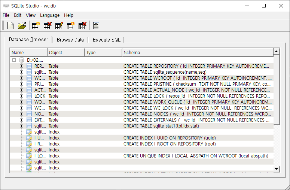
Task: Click the table icon of the sqlite_stat1 row
Action: click(x=29, y=126)
